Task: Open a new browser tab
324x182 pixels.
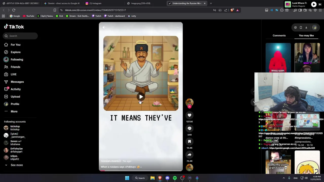Action: tap(211, 3)
